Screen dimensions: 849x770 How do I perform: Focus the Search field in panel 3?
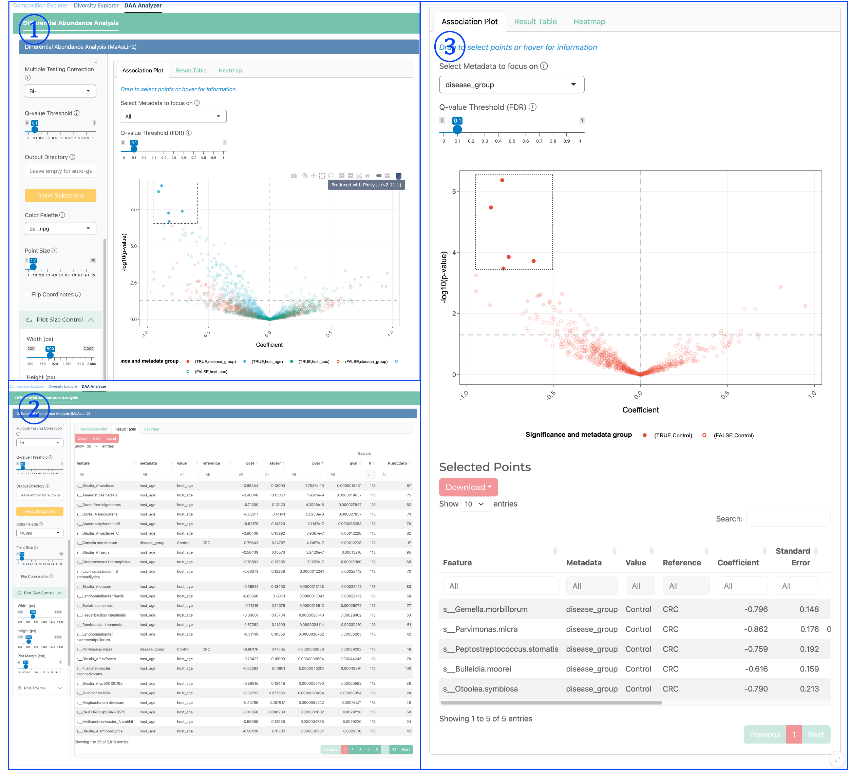(x=788, y=519)
